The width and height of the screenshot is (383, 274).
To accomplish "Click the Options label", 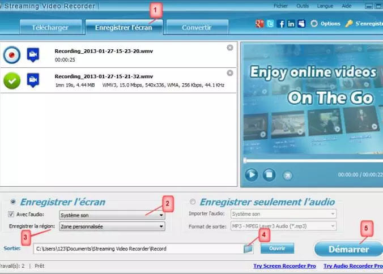I will (330, 24).
